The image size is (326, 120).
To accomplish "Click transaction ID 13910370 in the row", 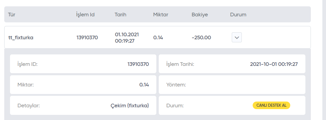I will tap(87, 38).
